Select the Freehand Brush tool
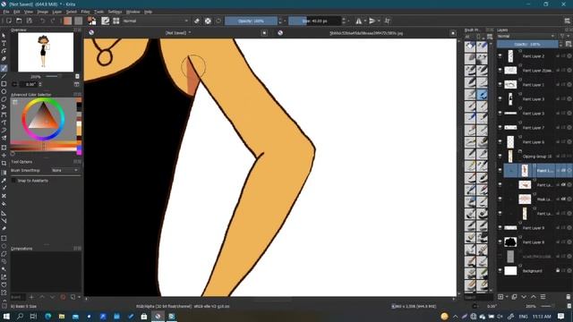Image resolution: width=573 pixels, height=322 pixels. tap(4, 68)
